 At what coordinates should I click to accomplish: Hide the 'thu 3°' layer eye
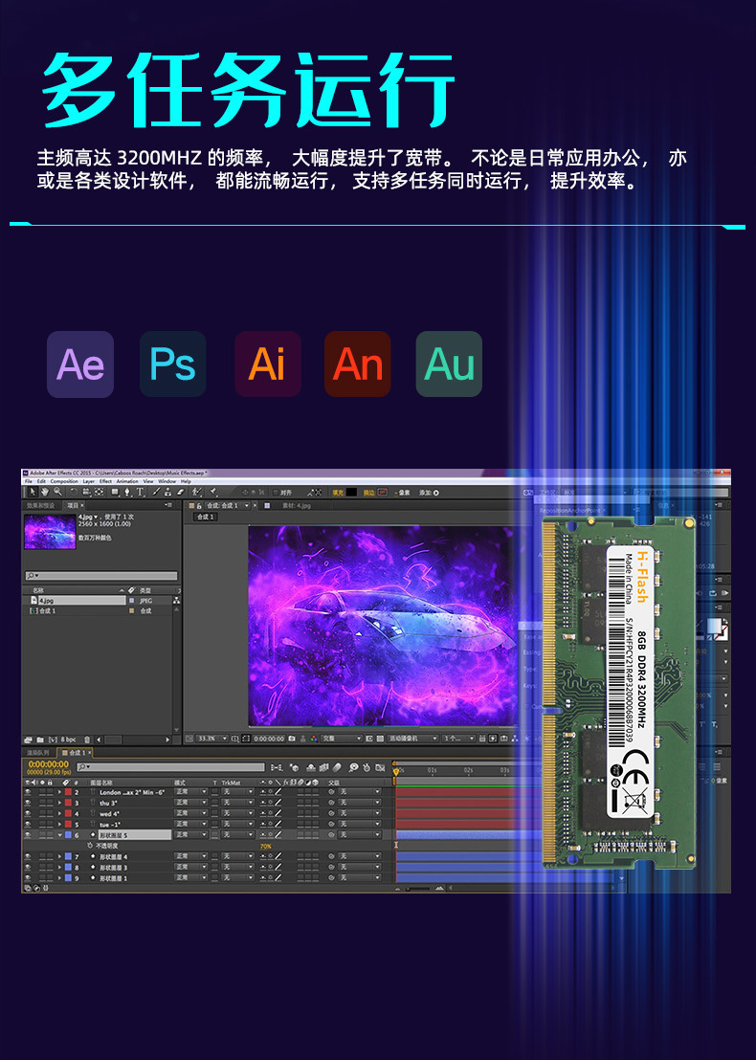(x=27, y=803)
